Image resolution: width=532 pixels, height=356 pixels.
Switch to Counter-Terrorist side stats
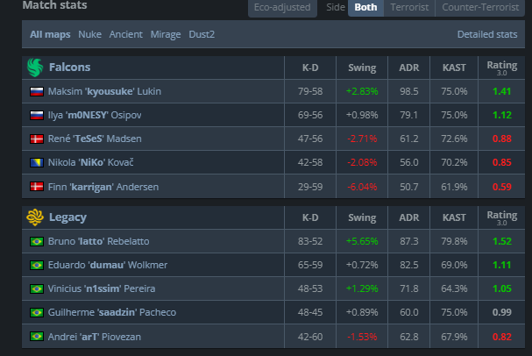tap(480, 7)
